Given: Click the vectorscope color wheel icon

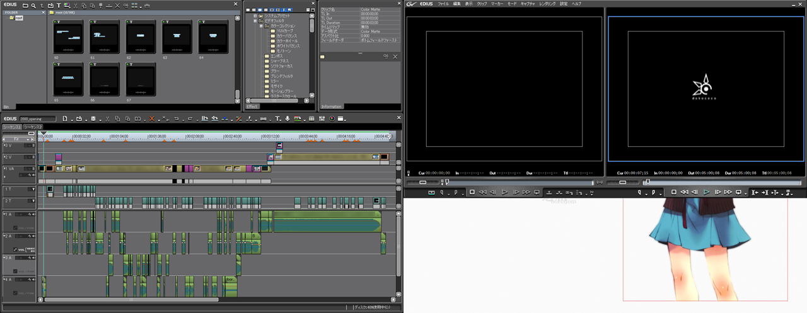Looking at the screenshot, I should (332, 119).
